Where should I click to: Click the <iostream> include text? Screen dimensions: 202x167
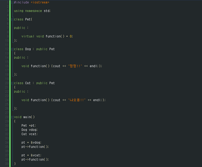(40, 2)
